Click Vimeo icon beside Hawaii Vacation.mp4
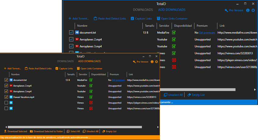Screen dimensions: 258x140 pos(11,97)
